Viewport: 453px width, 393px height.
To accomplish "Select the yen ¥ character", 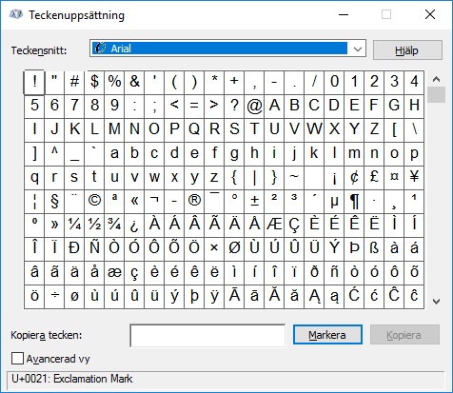I will (414, 178).
